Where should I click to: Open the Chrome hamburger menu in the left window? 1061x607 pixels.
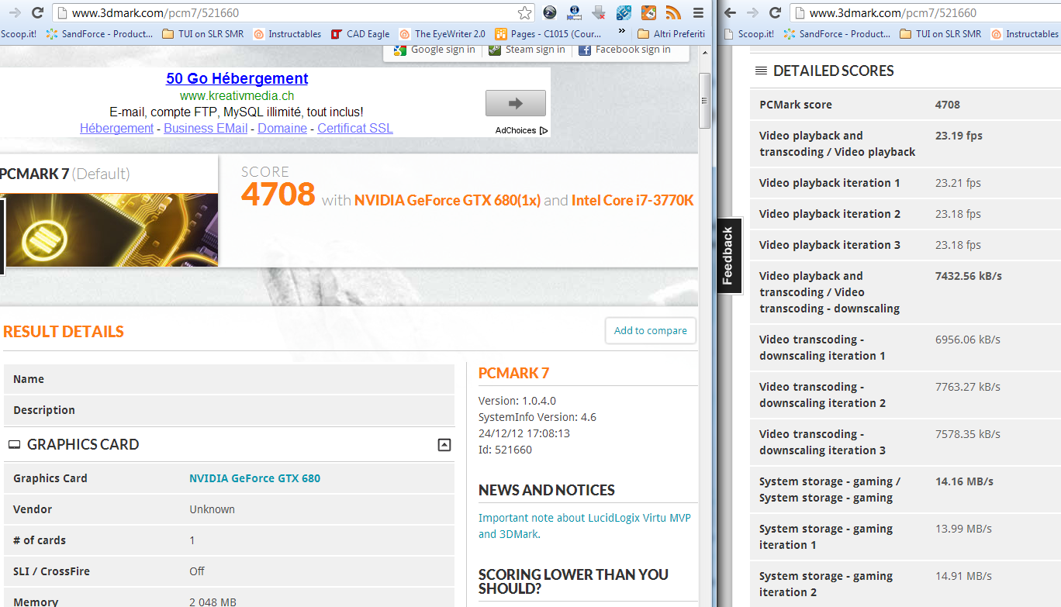click(x=698, y=13)
